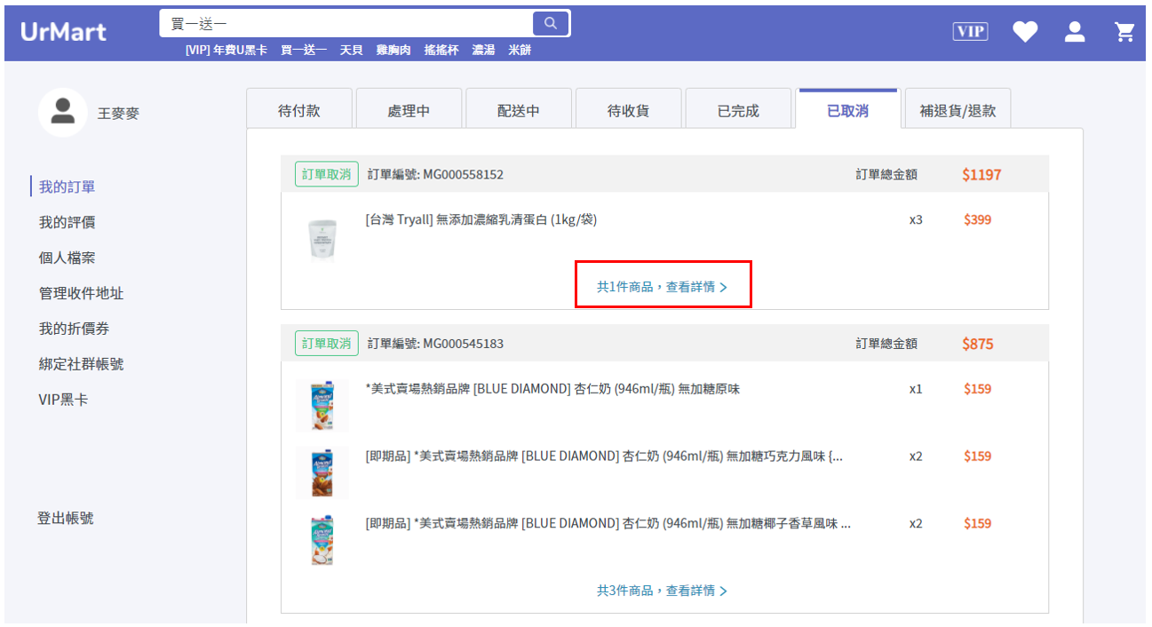Select the 買一送一 keyword link below search
Image resolution: width=1152 pixels, height=627 pixels.
click(304, 51)
